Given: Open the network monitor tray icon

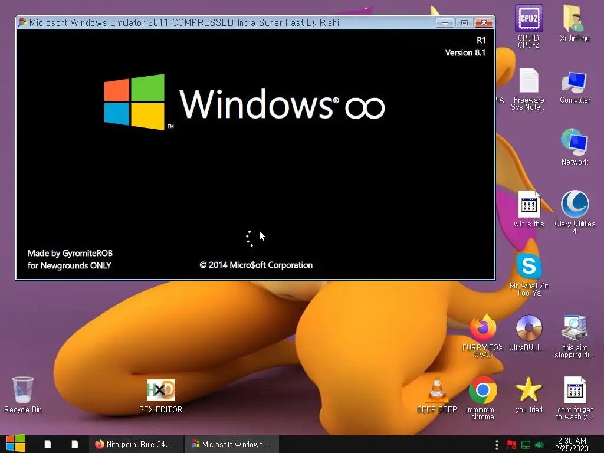Looking at the screenshot, I should click(x=526, y=445).
